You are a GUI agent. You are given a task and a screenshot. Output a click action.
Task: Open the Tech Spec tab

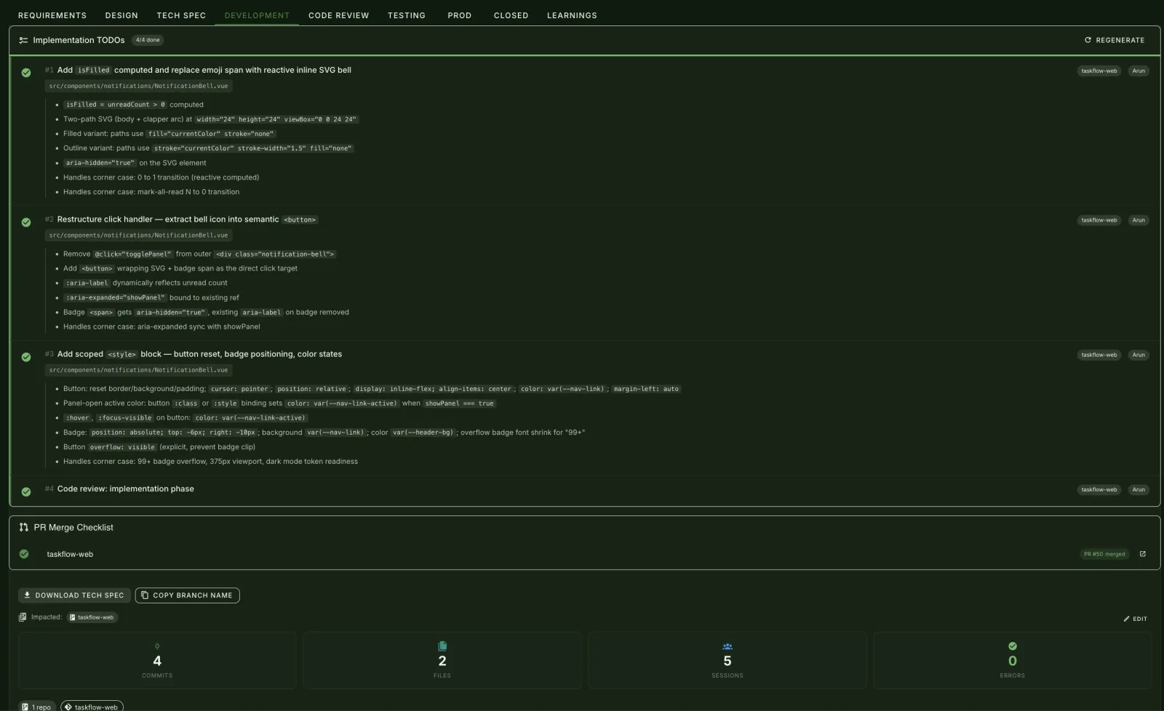(x=181, y=15)
